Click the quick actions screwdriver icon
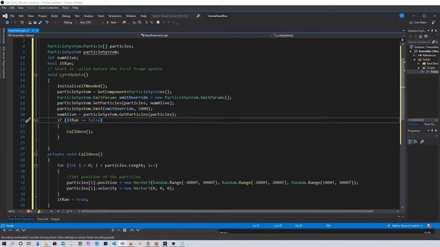This screenshot has height=247, width=440. (27, 120)
